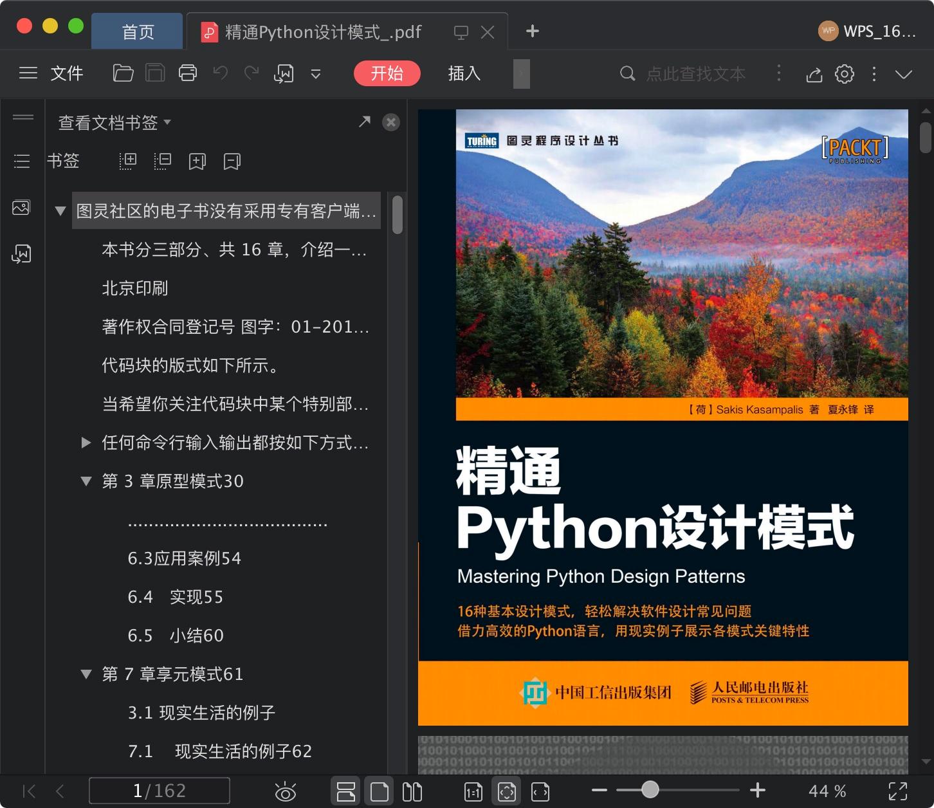Screen dimensions: 934x808
Task: Click the share icon in top toolbar
Action: click(x=814, y=75)
